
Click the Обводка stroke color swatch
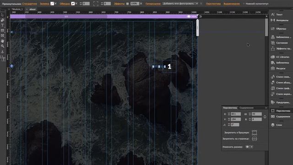(73, 4)
